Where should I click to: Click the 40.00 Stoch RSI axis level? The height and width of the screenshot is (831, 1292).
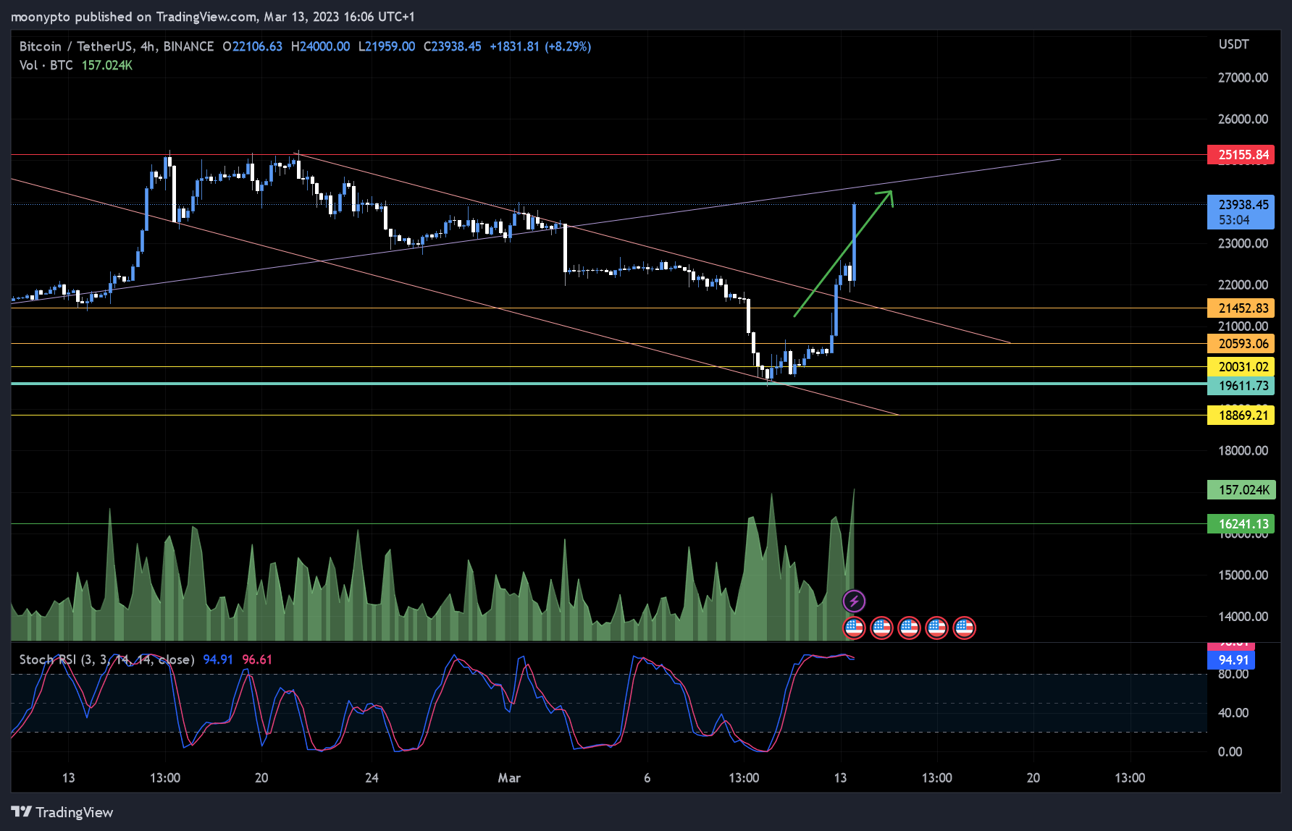tap(1233, 713)
